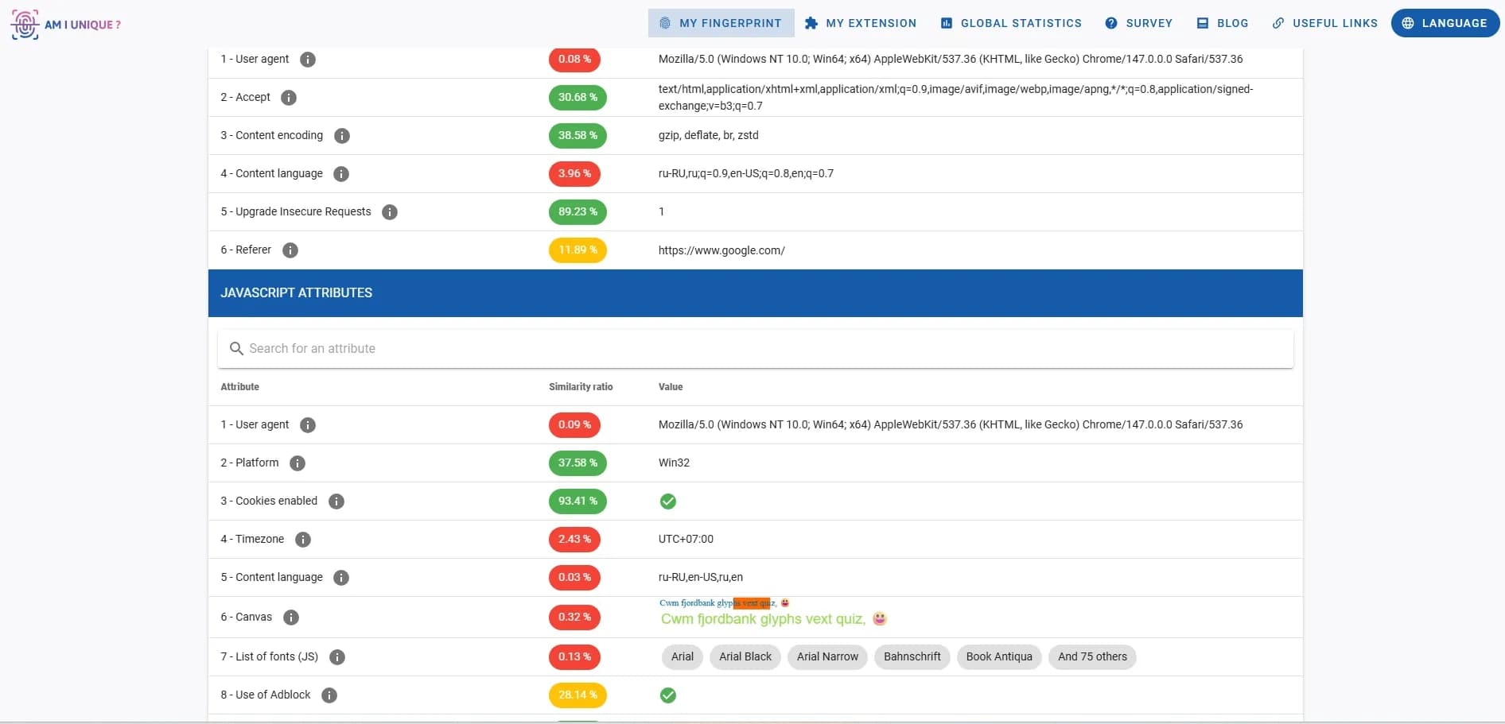
Task: Click the 89.23% similarity badge for Upgrade Insecure Requests
Action: click(x=577, y=212)
